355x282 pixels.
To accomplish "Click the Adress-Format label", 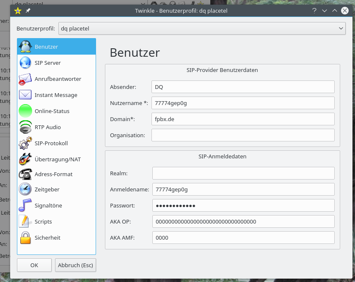I will (53, 174).
